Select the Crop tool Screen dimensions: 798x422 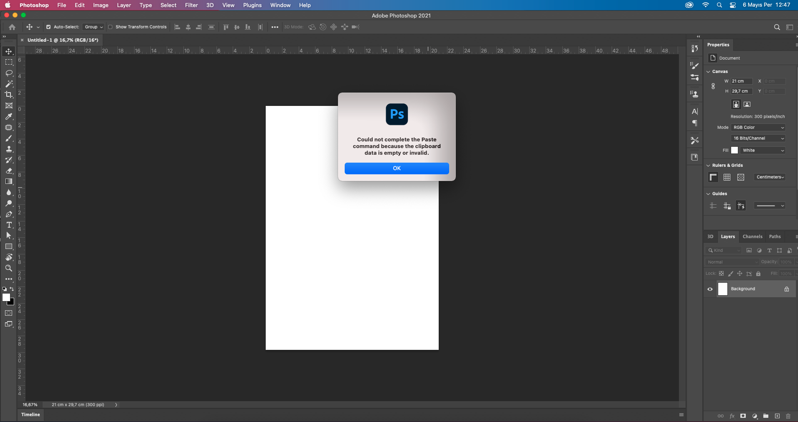coord(9,95)
